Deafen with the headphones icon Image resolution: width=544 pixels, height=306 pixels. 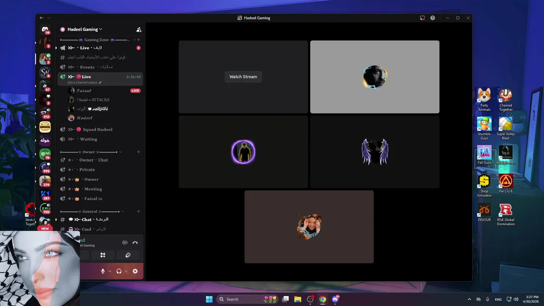pos(119,271)
